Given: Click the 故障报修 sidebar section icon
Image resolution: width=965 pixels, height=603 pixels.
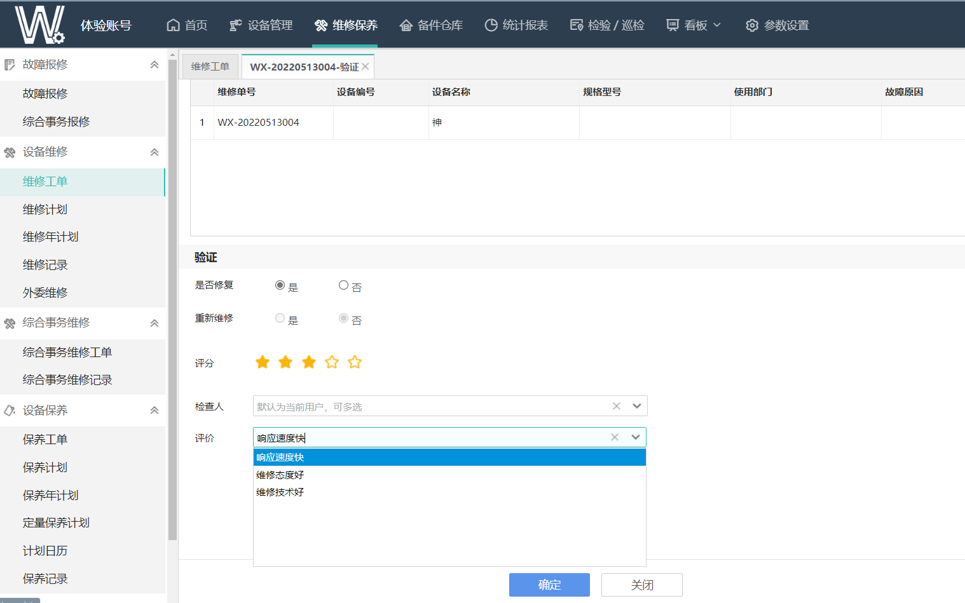Looking at the screenshot, I should (10, 65).
